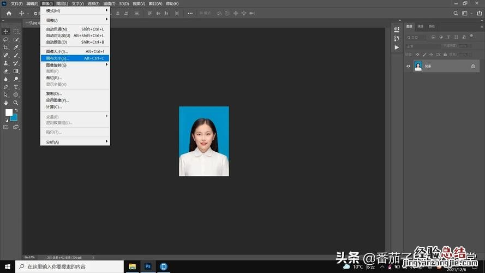Click the Home icon in options bar
Screen dimensions: 485x273
pos(9,13)
